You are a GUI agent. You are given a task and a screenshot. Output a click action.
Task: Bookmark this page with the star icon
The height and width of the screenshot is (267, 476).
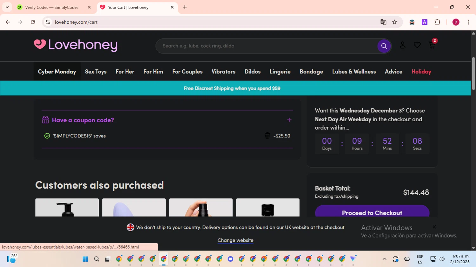point(394,22)
